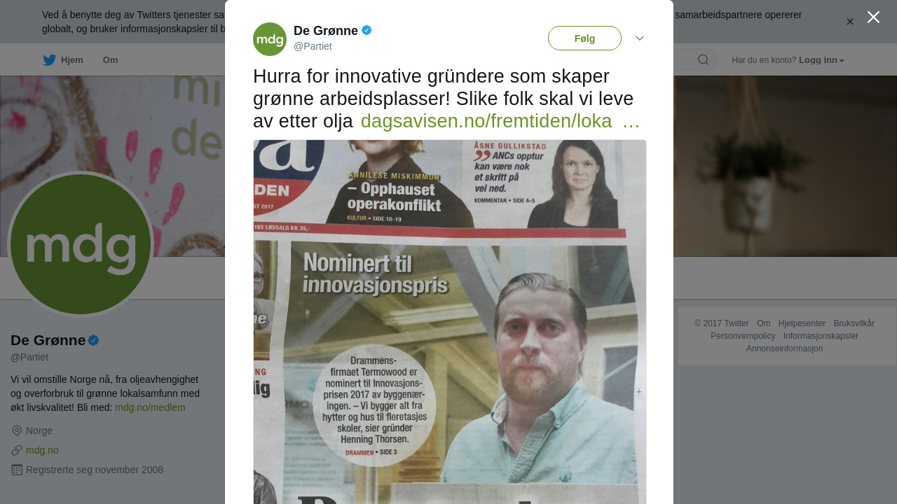Click the @Partiet handle in tweet

click(313, 46)
